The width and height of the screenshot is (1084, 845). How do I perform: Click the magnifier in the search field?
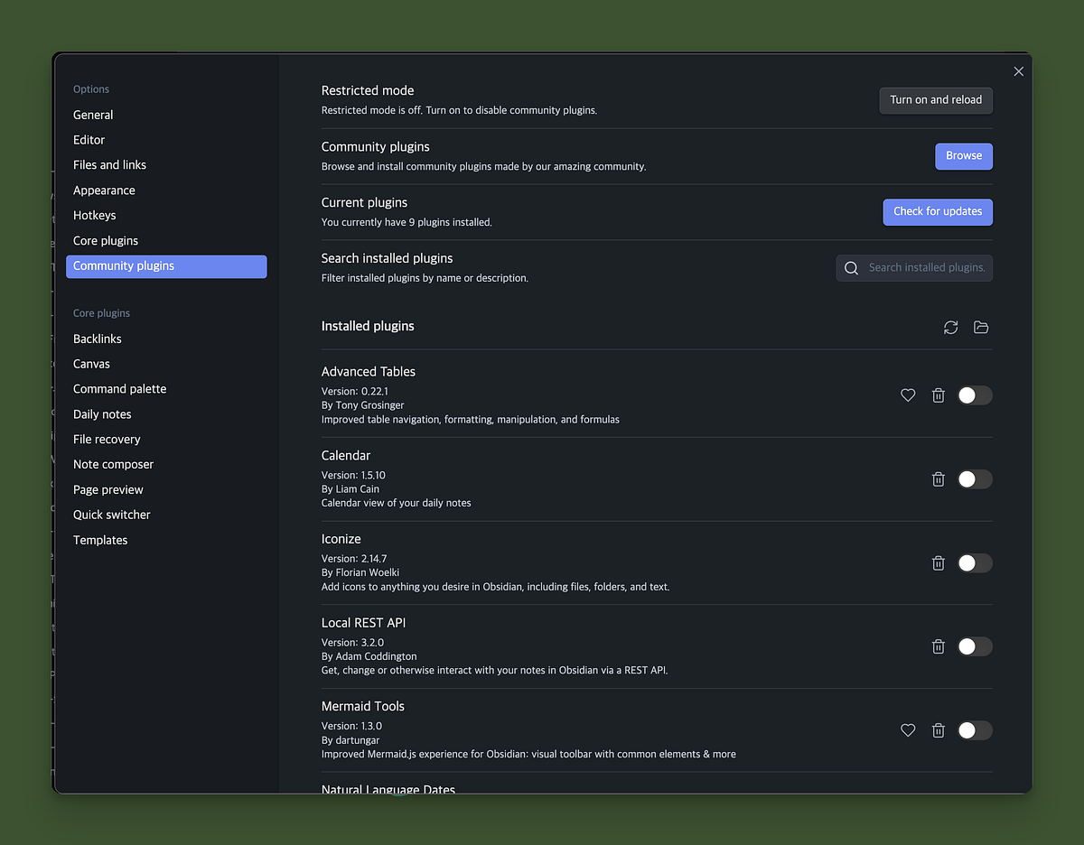click(x=850, y=267)
